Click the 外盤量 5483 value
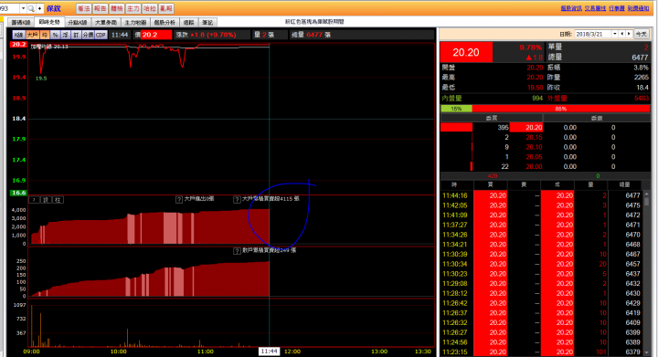This screenshot has height=357, width=658. 642,98
